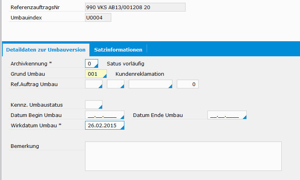Select the Detaildaten zur Umbauversion tab
This screenshot has width=300, height=180.
tap(46, 50)
